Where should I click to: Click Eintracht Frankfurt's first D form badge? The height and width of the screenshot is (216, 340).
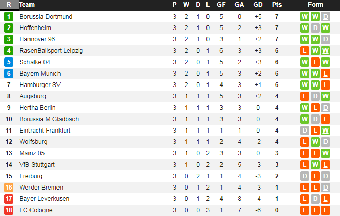tap(305, 131)
